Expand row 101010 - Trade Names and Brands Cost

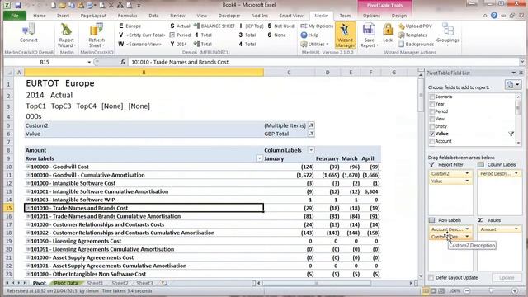[28, 208]
